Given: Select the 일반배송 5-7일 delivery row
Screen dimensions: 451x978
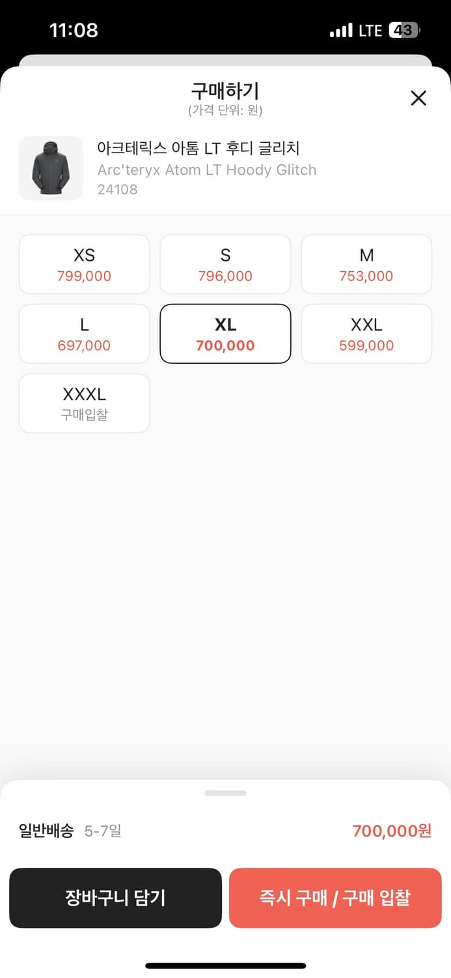Looking at the screenshot, I should [70, 831].
